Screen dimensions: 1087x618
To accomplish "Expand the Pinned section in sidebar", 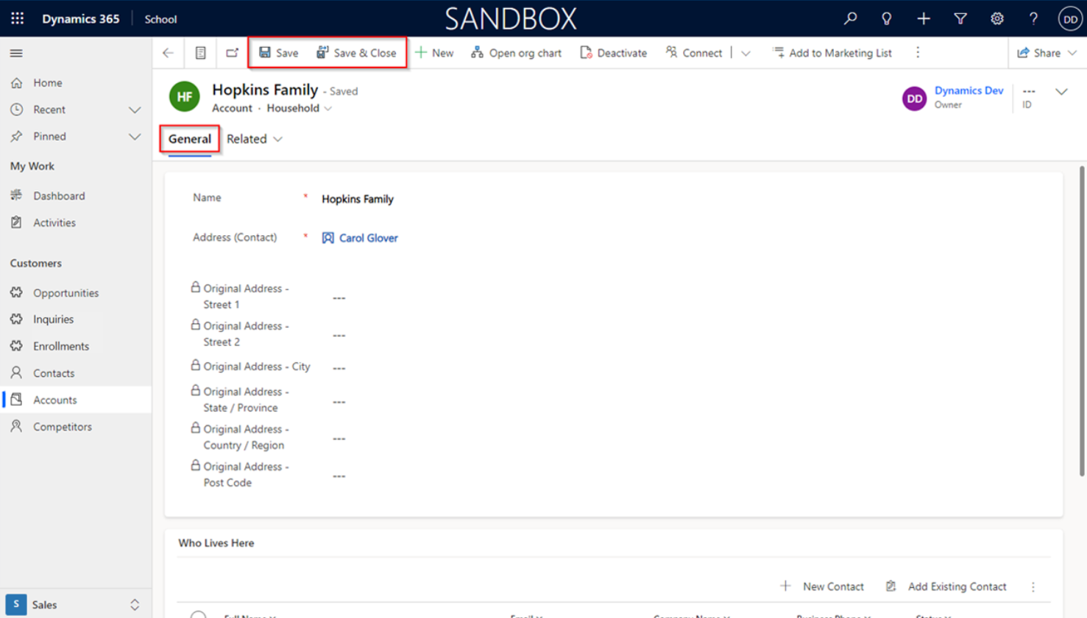I will click(x=135, y=137).
